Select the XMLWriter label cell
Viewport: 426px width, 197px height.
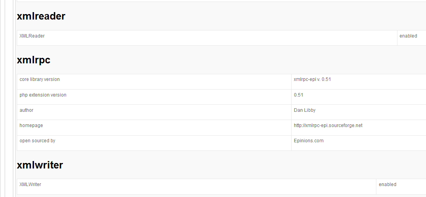click(30, 184)
